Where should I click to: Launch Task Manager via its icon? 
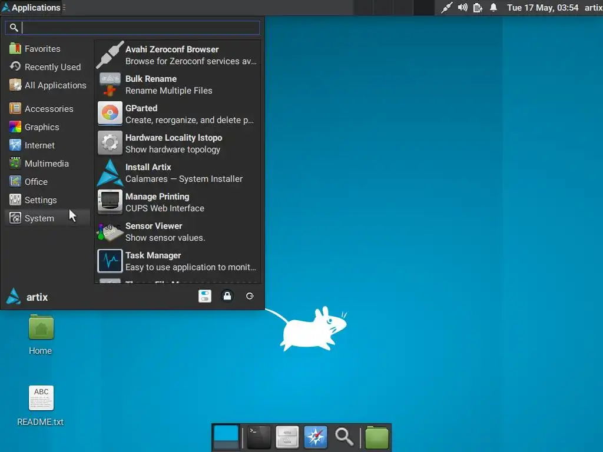[110, 261]
